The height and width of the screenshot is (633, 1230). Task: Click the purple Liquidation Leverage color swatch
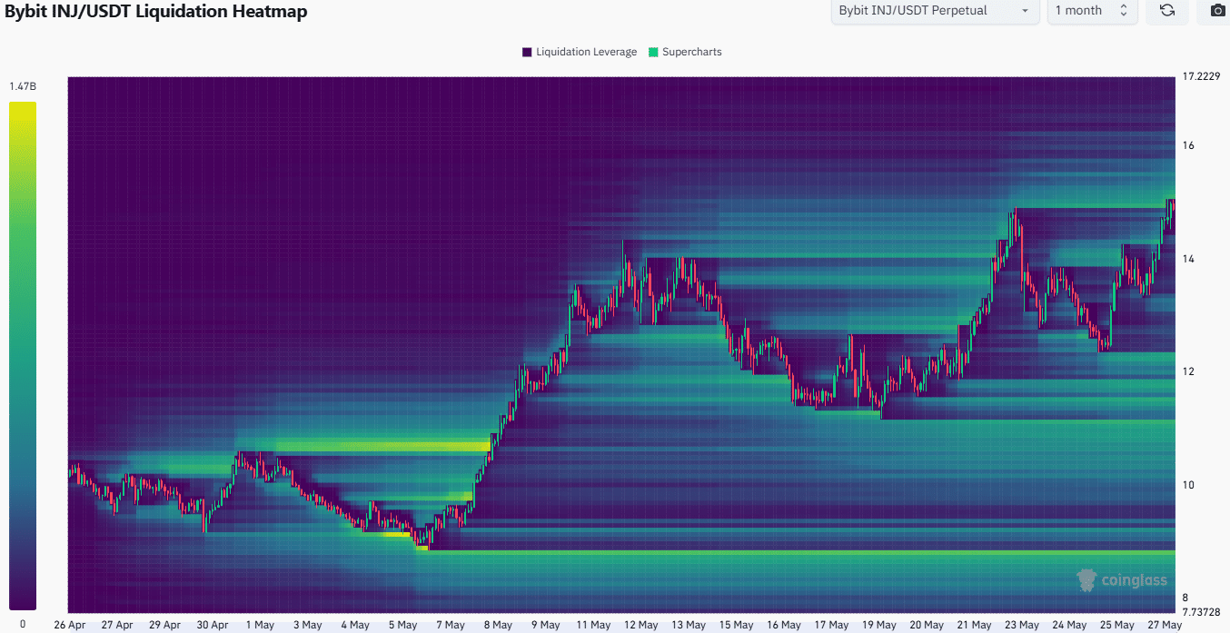pos(527,52)
